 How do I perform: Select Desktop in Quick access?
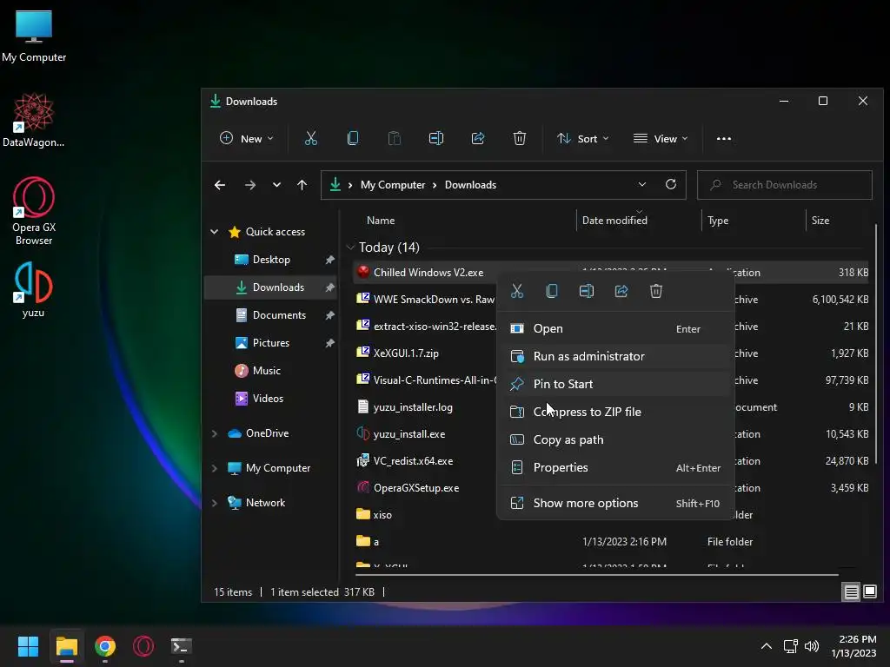(271, 259)
